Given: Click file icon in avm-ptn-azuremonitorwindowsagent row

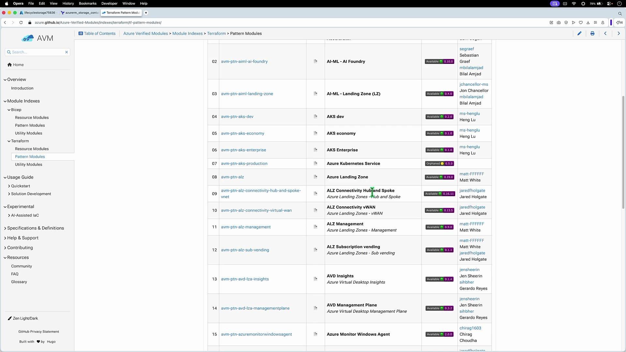Looking at the screenshot, I should pos(315,334).
